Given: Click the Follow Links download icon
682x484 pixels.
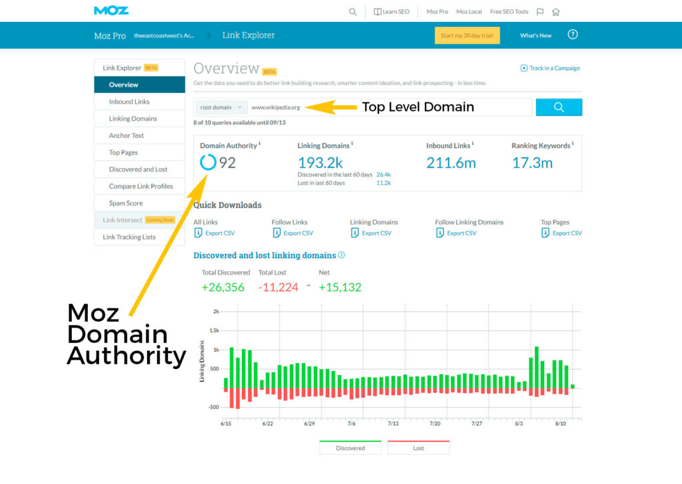Looking at the screenshot, I should click(x=276, y=233).
